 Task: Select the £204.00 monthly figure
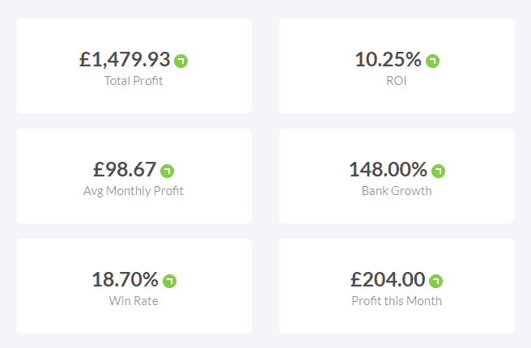(388, 280)
